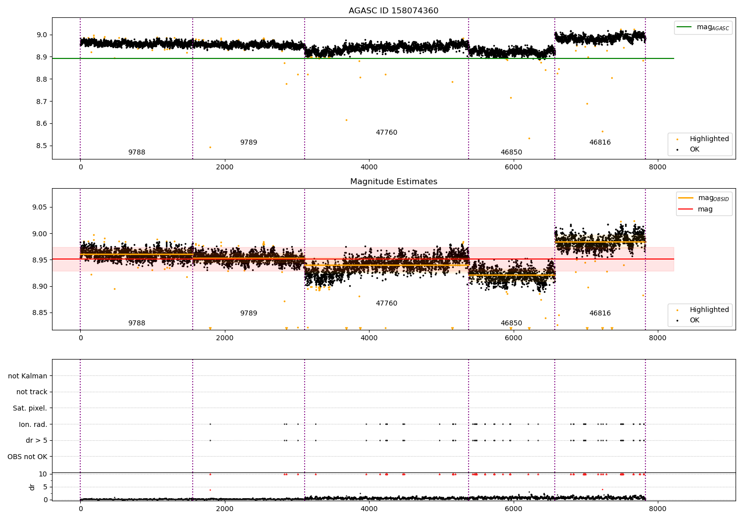743x520 pixels.
Task: Click obsid label 46816 in Magnitude Estimates plot
Action: [600, 313]
